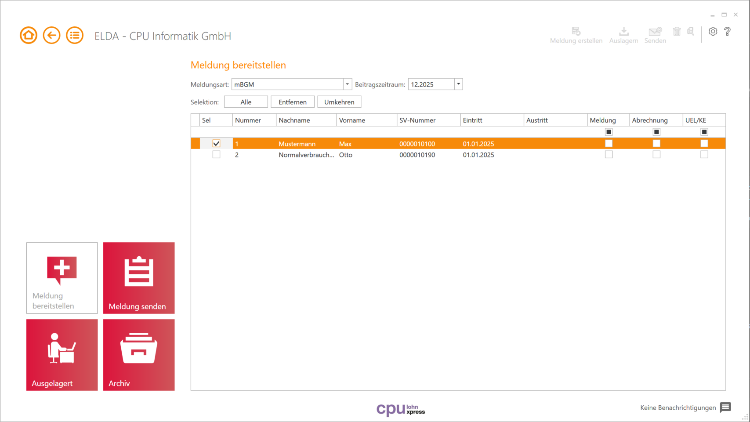Click the Abrechnung column header
The height and width of the screenshot is (422, 750).
(x=656, y=120)
